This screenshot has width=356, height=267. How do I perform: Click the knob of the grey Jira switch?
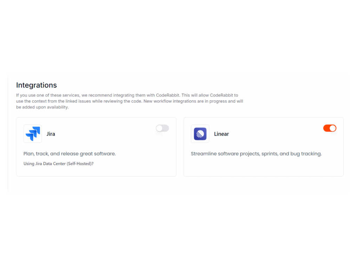coord(159,128)
